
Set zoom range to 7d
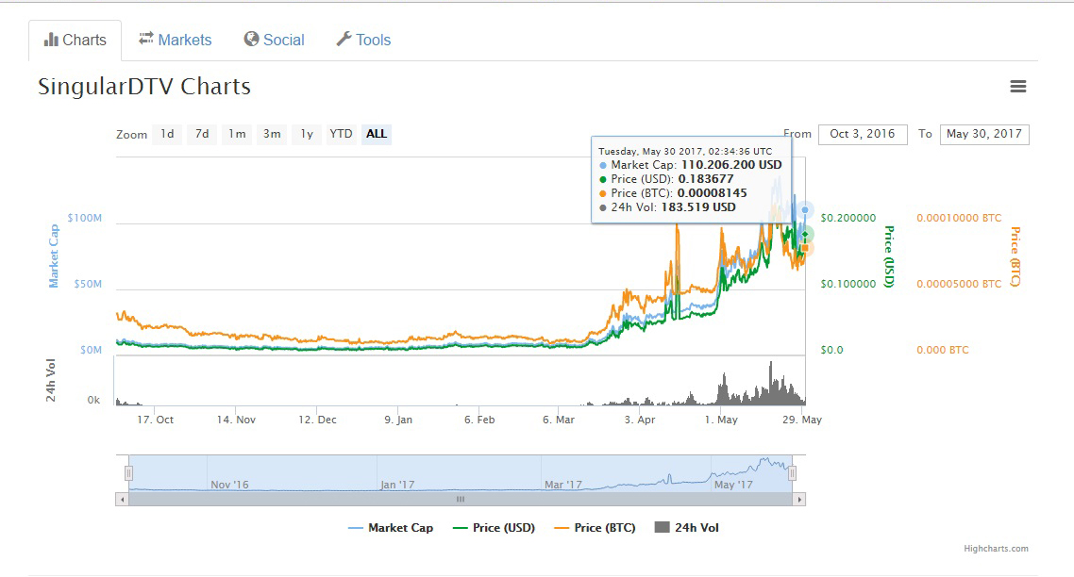(x=202, y=134)
